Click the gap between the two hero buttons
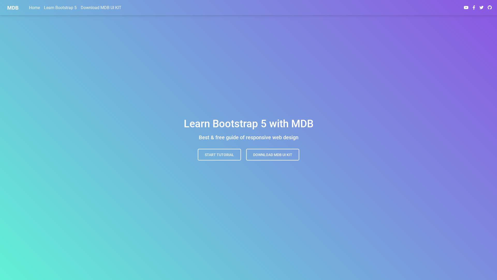 [x=244, y=155]
